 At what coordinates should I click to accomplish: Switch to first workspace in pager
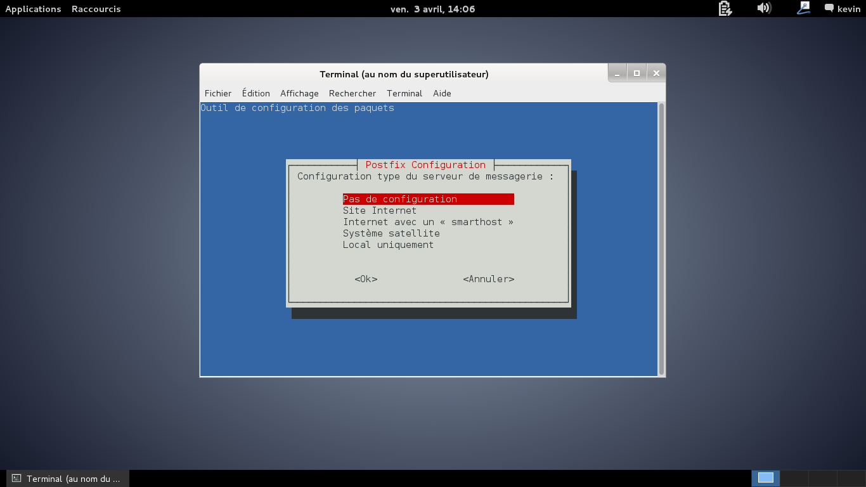point(766,478)
